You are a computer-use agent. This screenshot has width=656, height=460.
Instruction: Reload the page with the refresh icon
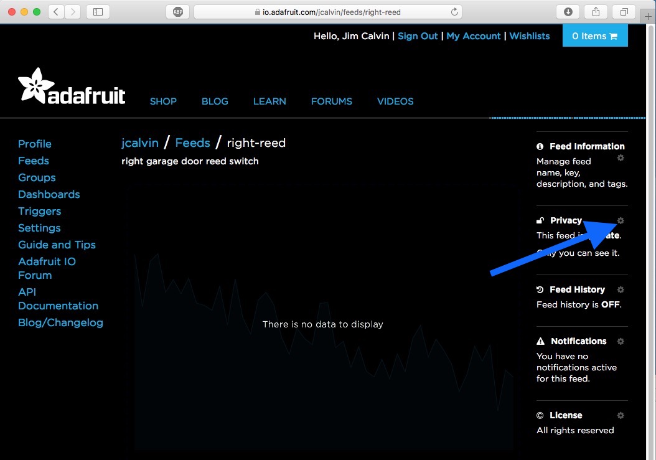454,12
